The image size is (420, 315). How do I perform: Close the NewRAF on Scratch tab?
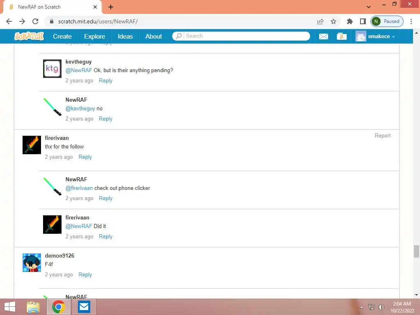pyautogui.click(x=95, y=7)
